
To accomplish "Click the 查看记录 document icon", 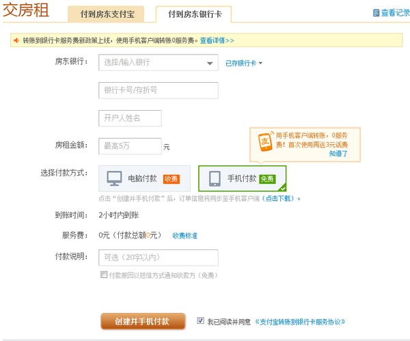I will coord(376,12).
